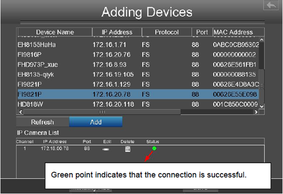Screen dimensions: 283x194
Task: Click the horizontal scrollbar thumb
Action: [102, 112]
